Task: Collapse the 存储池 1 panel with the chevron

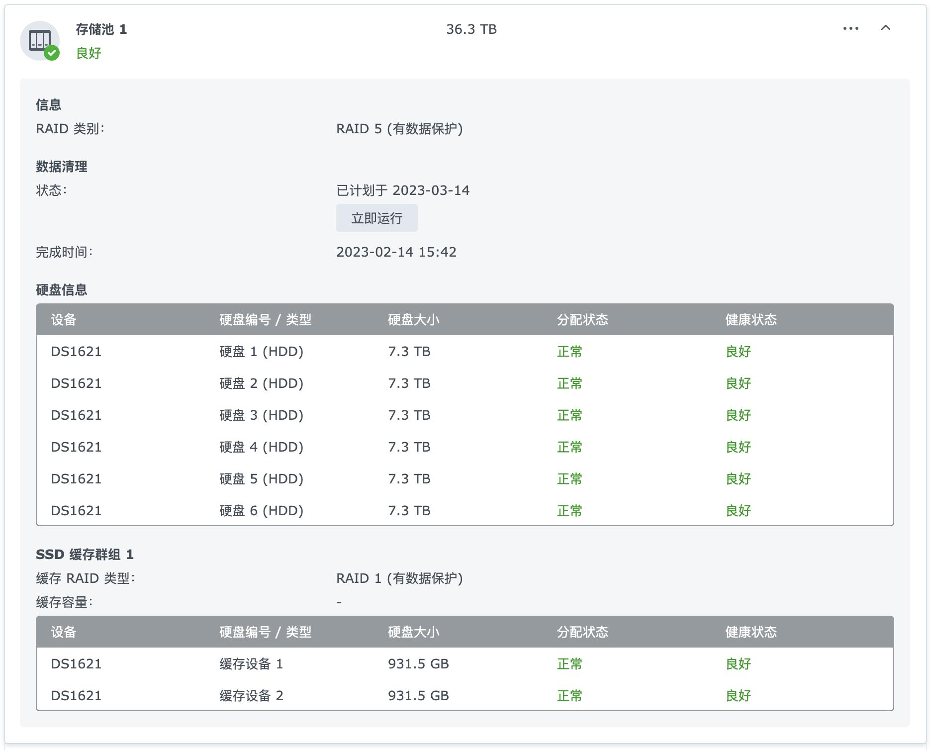Action: [886, 29]
